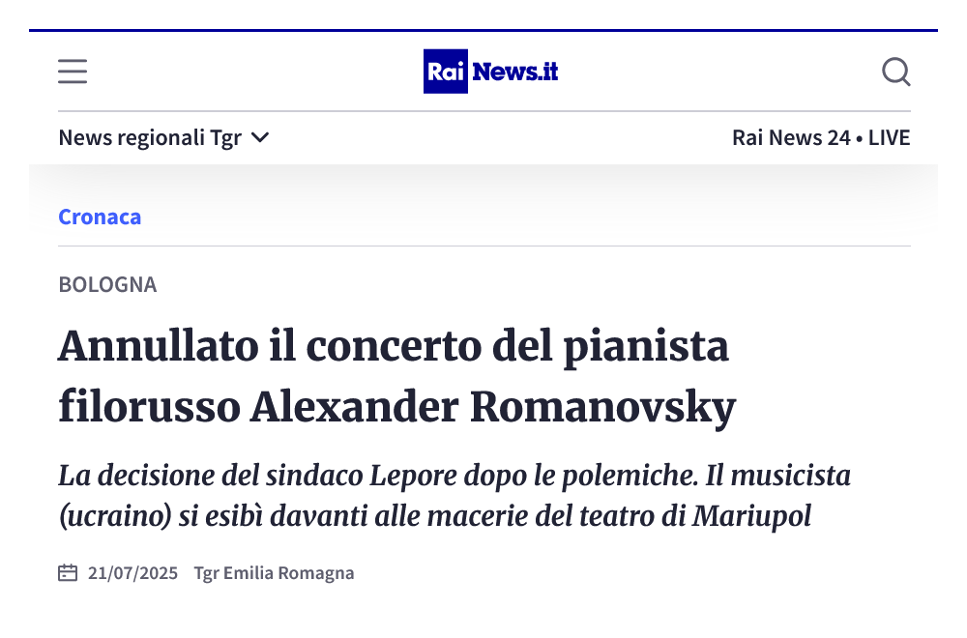The width and height of the screenshot is (967, 638).
Task: Expand the News regionali Tgr chevron
Action: [x=261, y=137]
